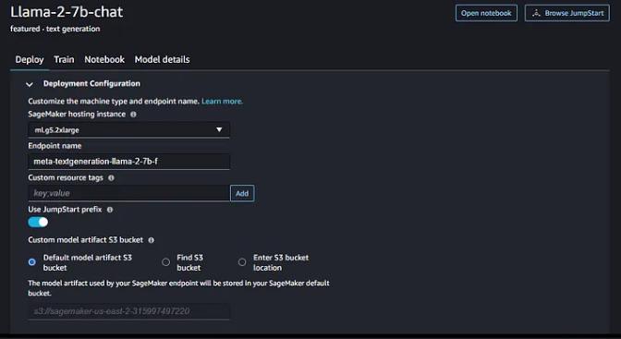This screenshot has width=621, height=339.
Task: Click the Custom resource tags info icon
Action: click(x=111, y=178)
